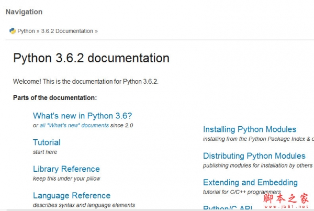Click 'Parts of the documentation:' heading
This screenshot has height=211, width=314.
(x=55, y=98)
